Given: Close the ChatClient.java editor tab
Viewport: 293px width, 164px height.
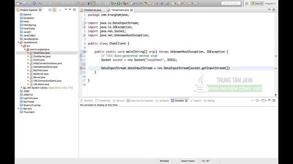Looking at the screenshot, I should (131, 10).
